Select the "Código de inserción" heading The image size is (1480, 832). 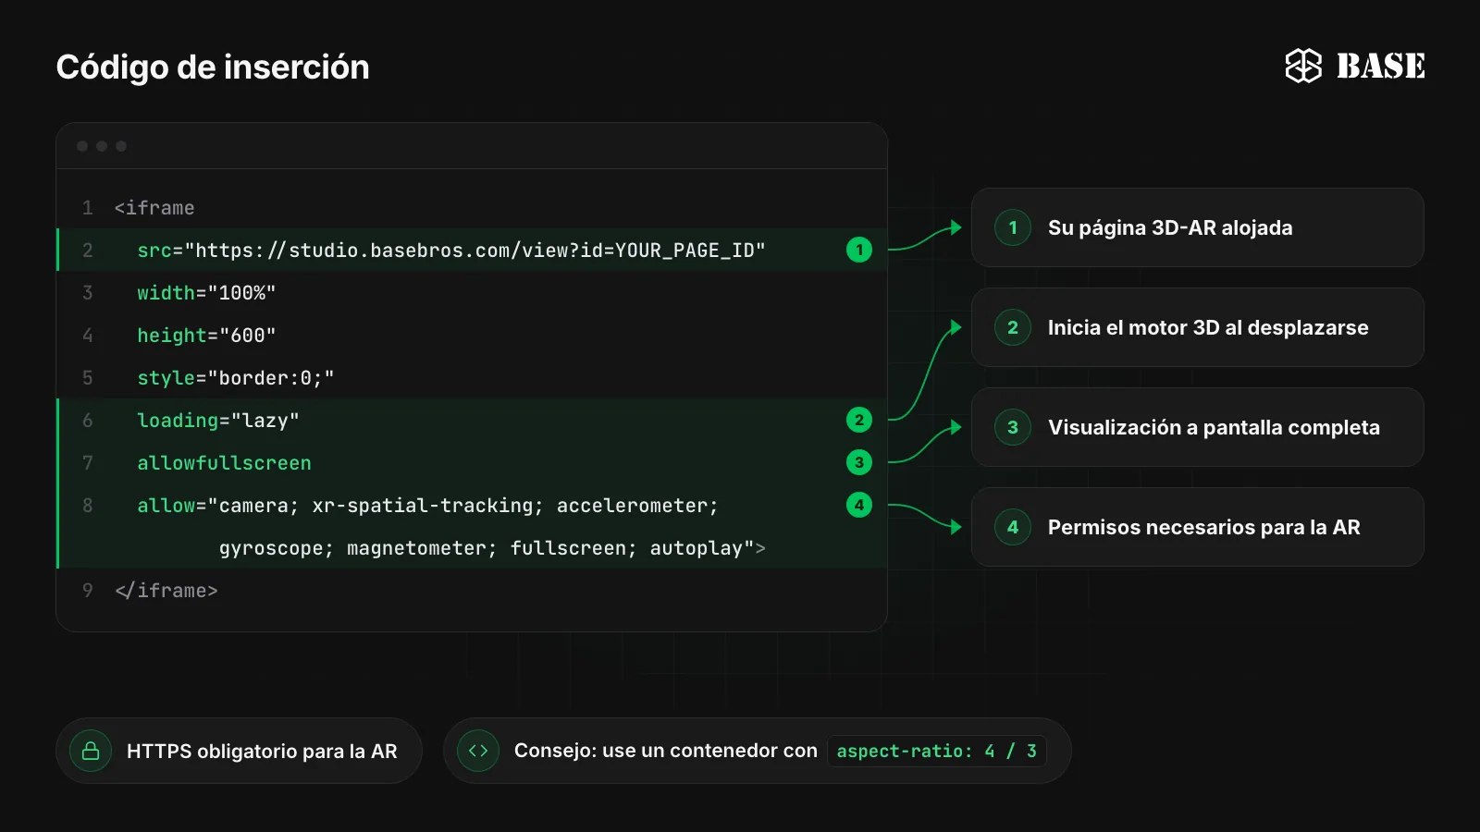213,67
